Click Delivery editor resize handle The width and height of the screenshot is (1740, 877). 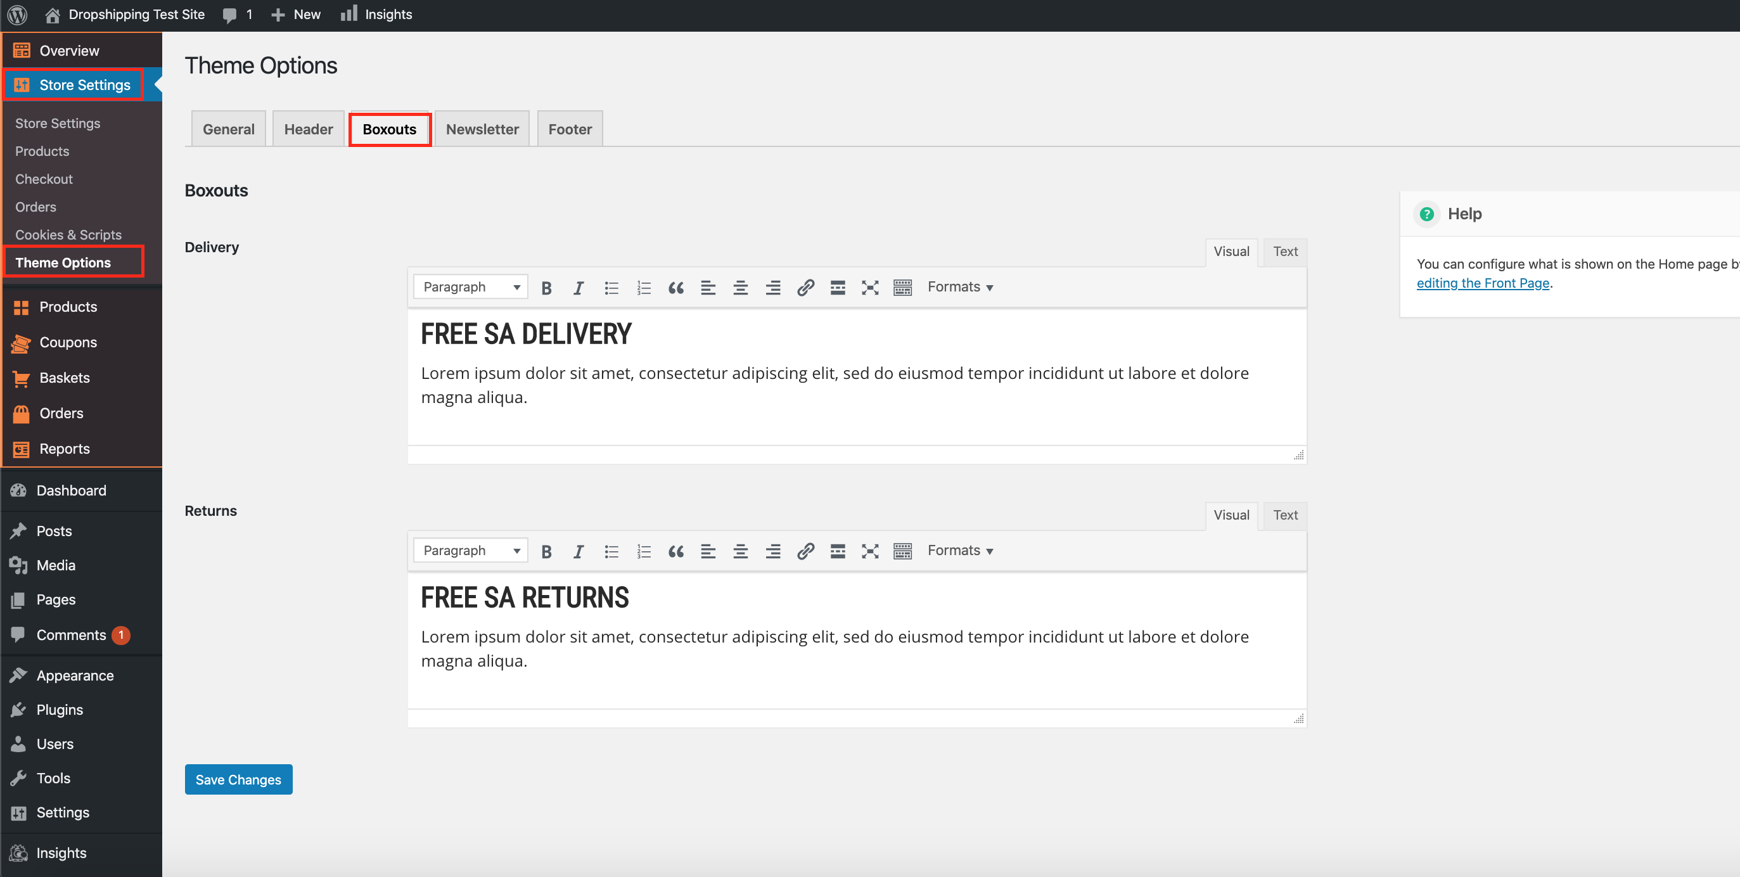point(1298,456)
